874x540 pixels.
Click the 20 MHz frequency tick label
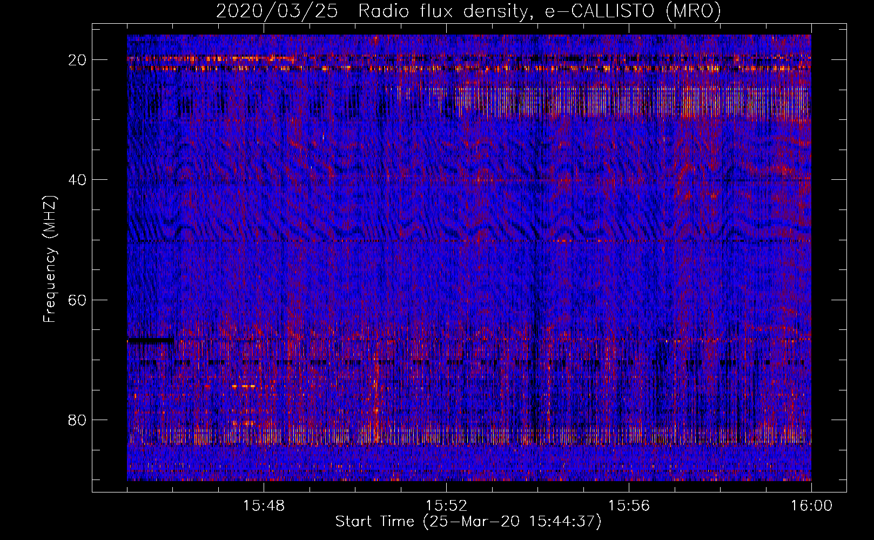[78, 60]
